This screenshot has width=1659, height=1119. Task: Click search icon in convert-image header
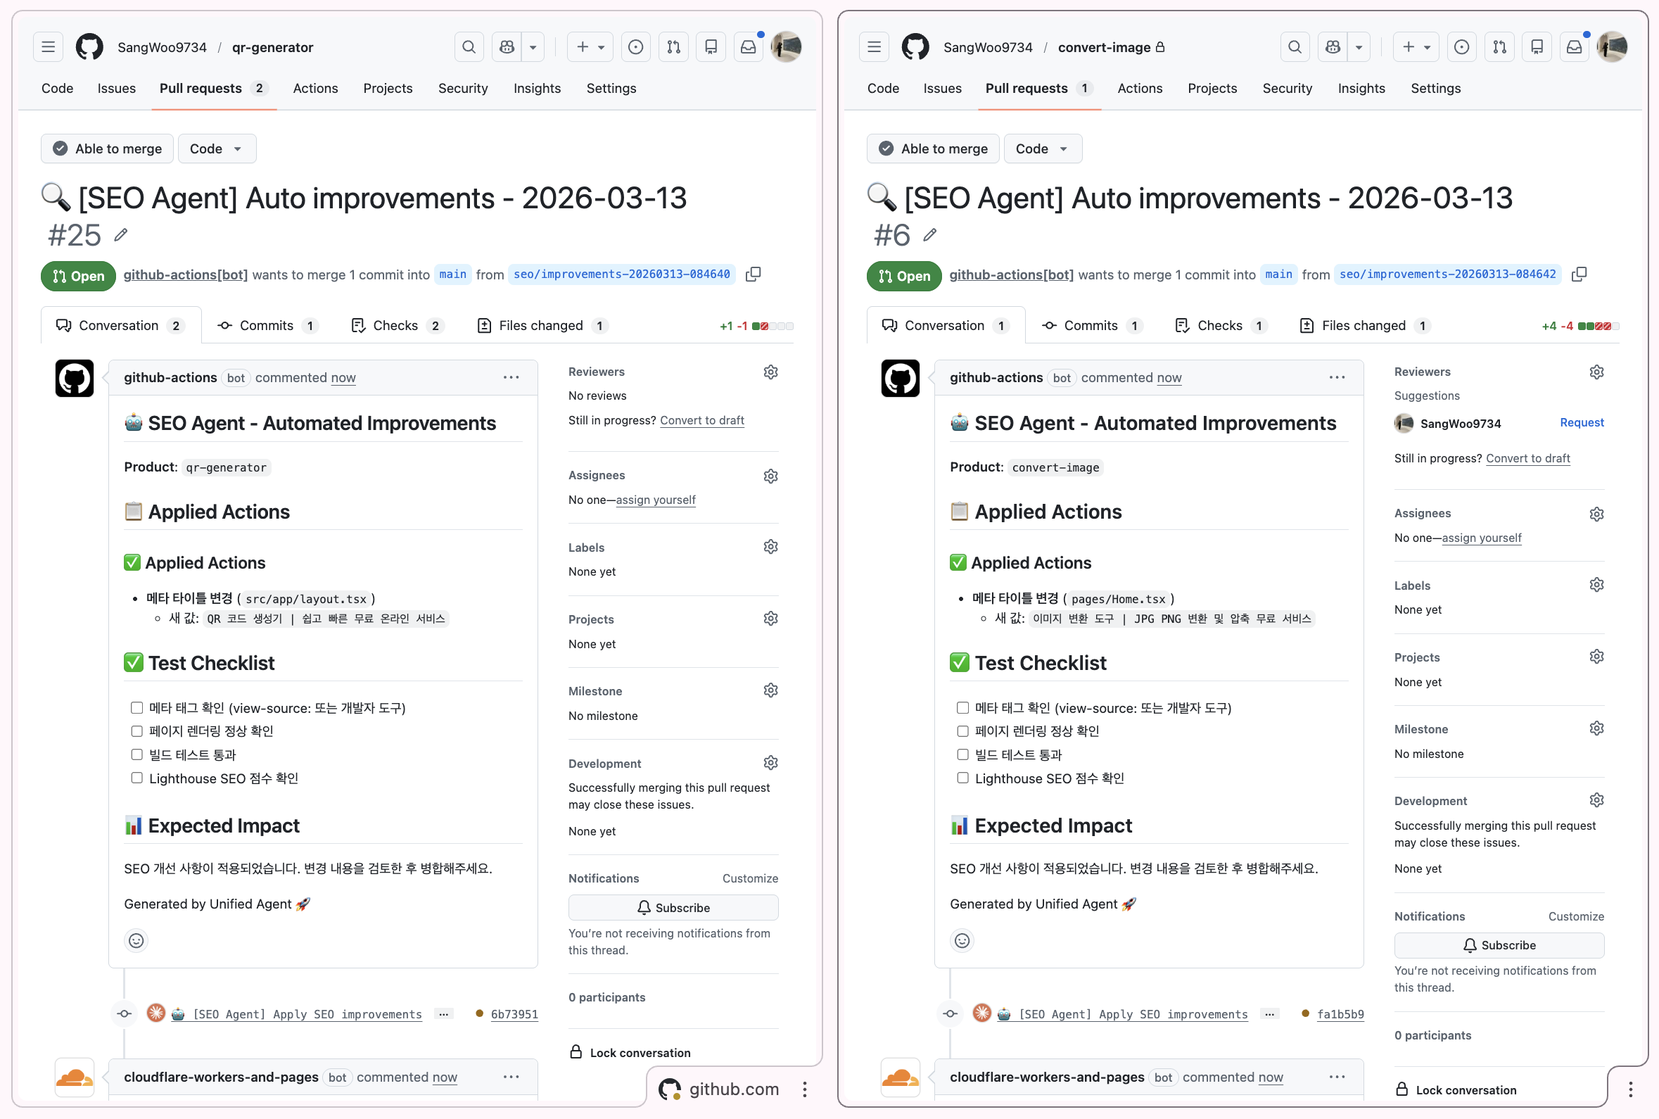pyautogui.click(x=1295, y=47)
